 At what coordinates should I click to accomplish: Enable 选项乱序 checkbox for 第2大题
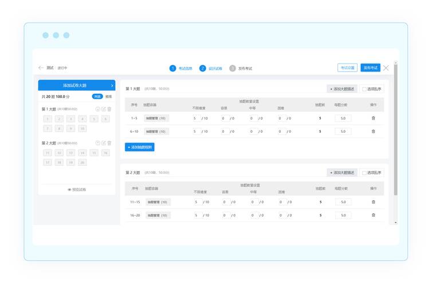pyautogui.click(x=364, y=173)
